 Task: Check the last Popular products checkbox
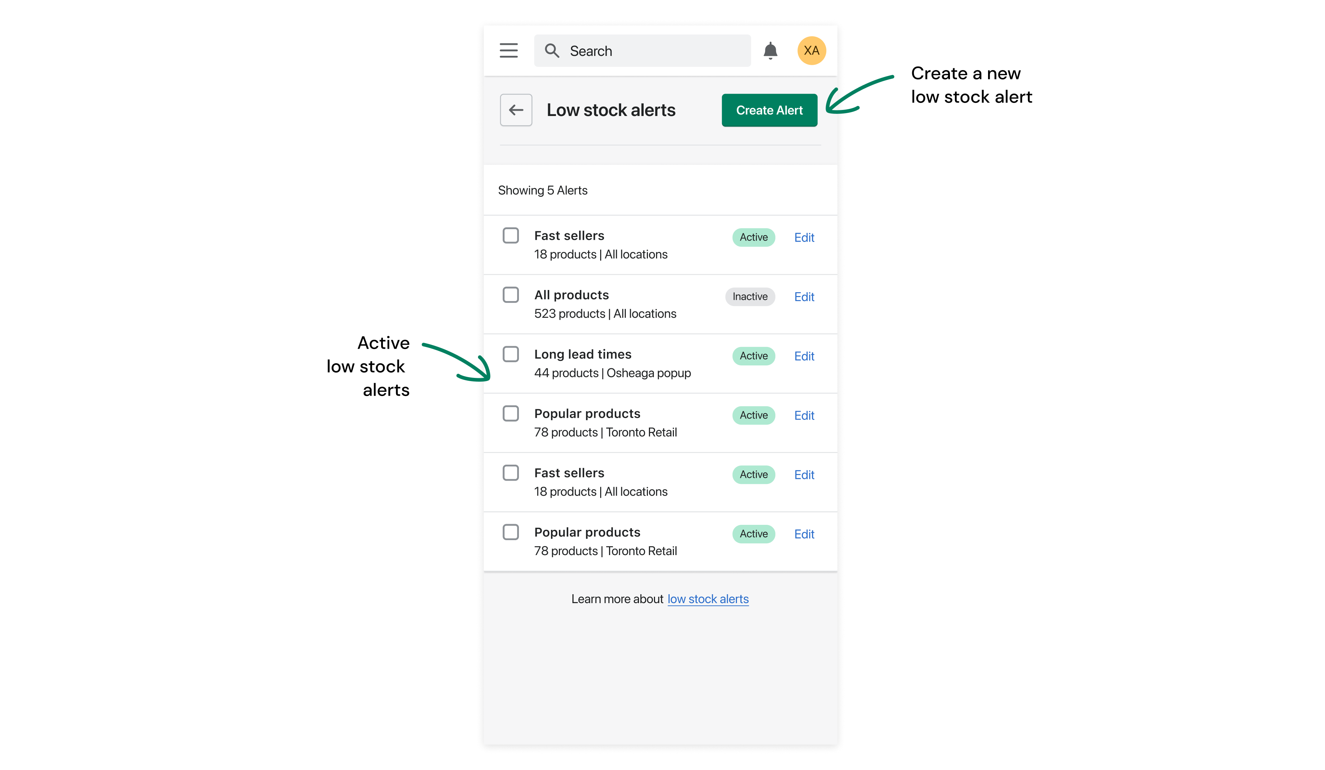coord(510,533)
